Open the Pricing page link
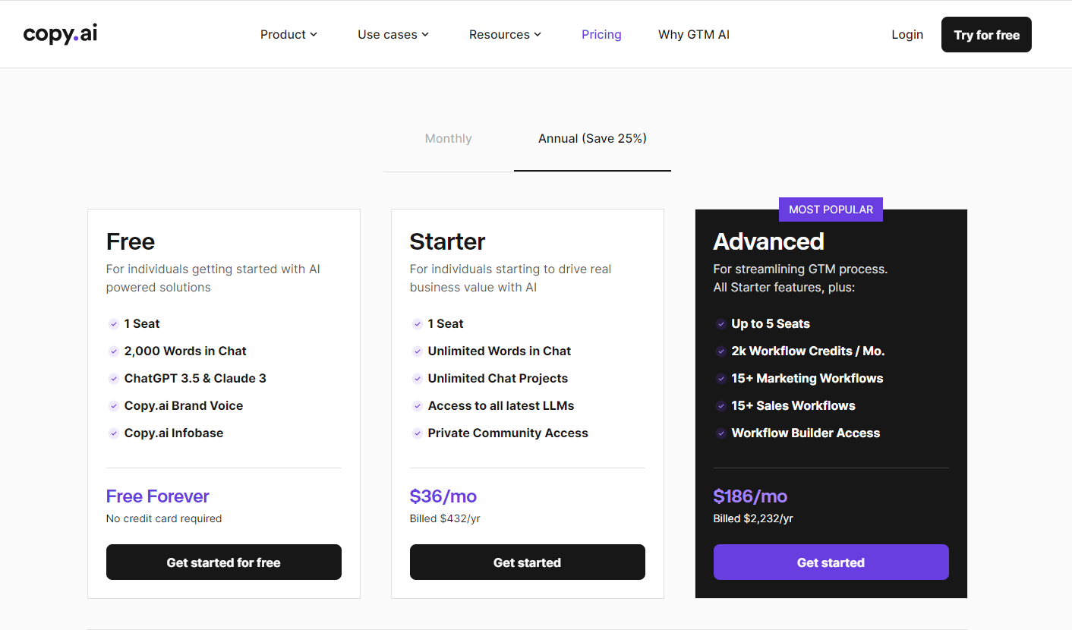The image size is (1072, 630). (601, 34)
